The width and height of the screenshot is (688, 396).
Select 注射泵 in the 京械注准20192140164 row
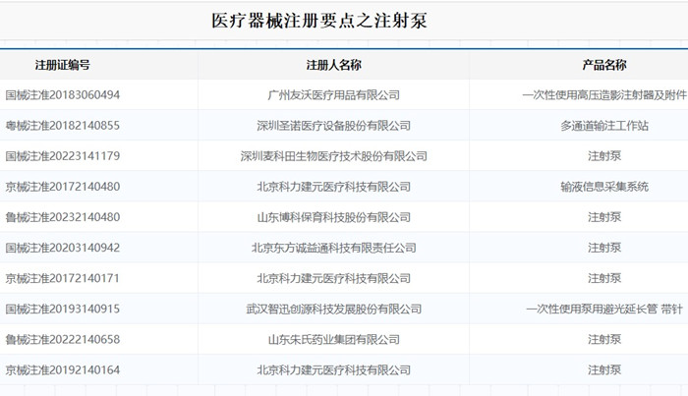604,369
